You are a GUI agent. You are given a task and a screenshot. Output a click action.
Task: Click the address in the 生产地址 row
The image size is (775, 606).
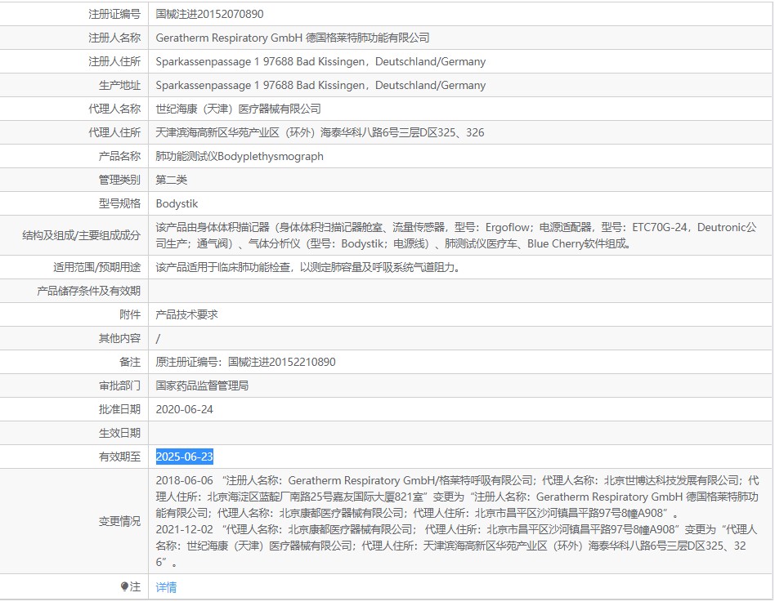(320, 85)
